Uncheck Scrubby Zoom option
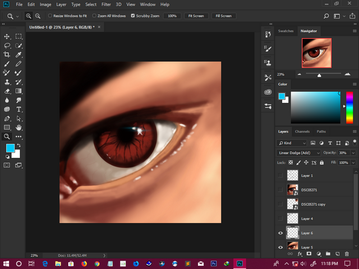 (x=133, y=16)
